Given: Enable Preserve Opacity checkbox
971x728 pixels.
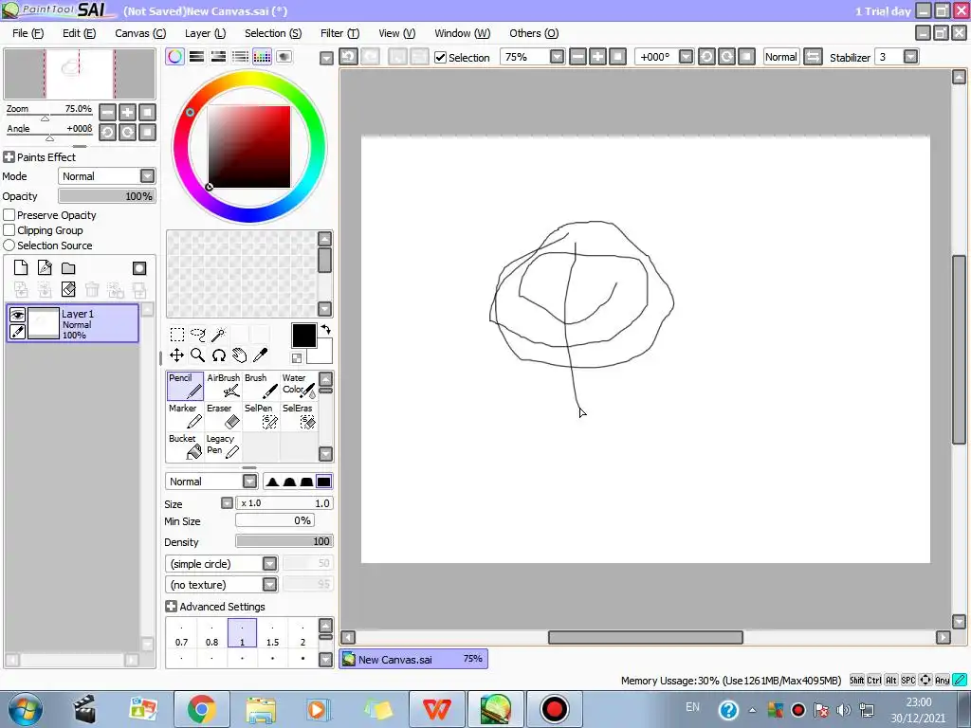Looking at the screenshot, I should click(x=9, y=215).
